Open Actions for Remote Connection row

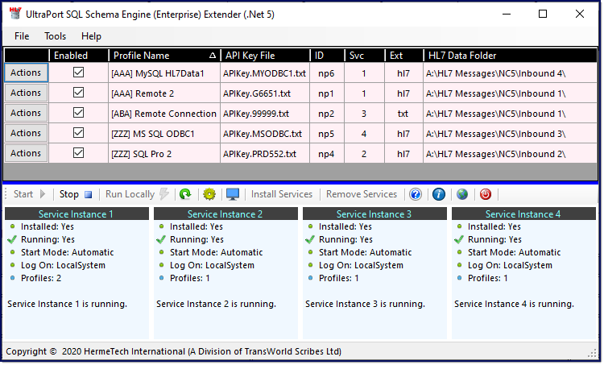click(x=26, y=113)
